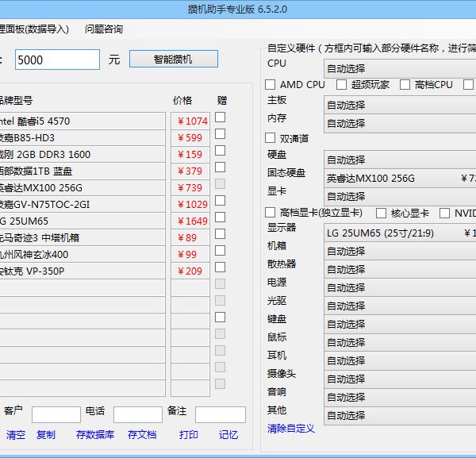Image resolution: width=476 pixels, height=458 pixels.
Task: Enable the 高档显卡(独立显卡) checkbox
Action: click(271, 213)
